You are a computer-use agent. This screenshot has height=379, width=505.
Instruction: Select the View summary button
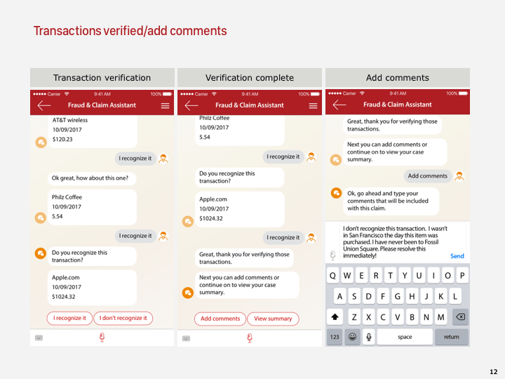coord(273,319)
